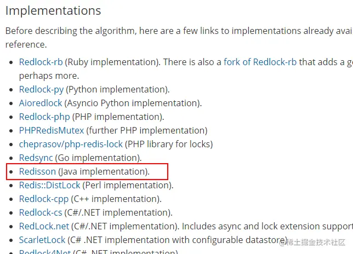Open the Redis::DistLock link
353x254 pixels.
49,185
